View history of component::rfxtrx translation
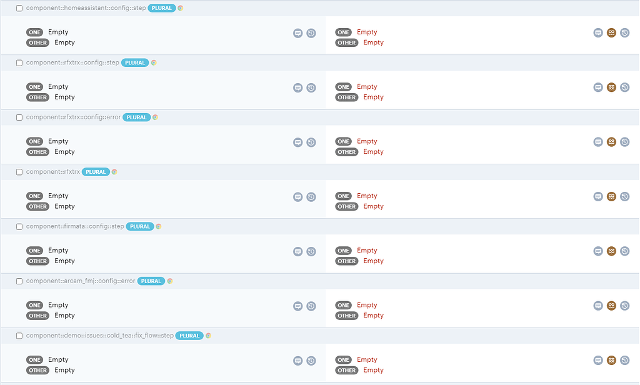The height and width of the screenshot is (385, 640). [x=624, y=196]
